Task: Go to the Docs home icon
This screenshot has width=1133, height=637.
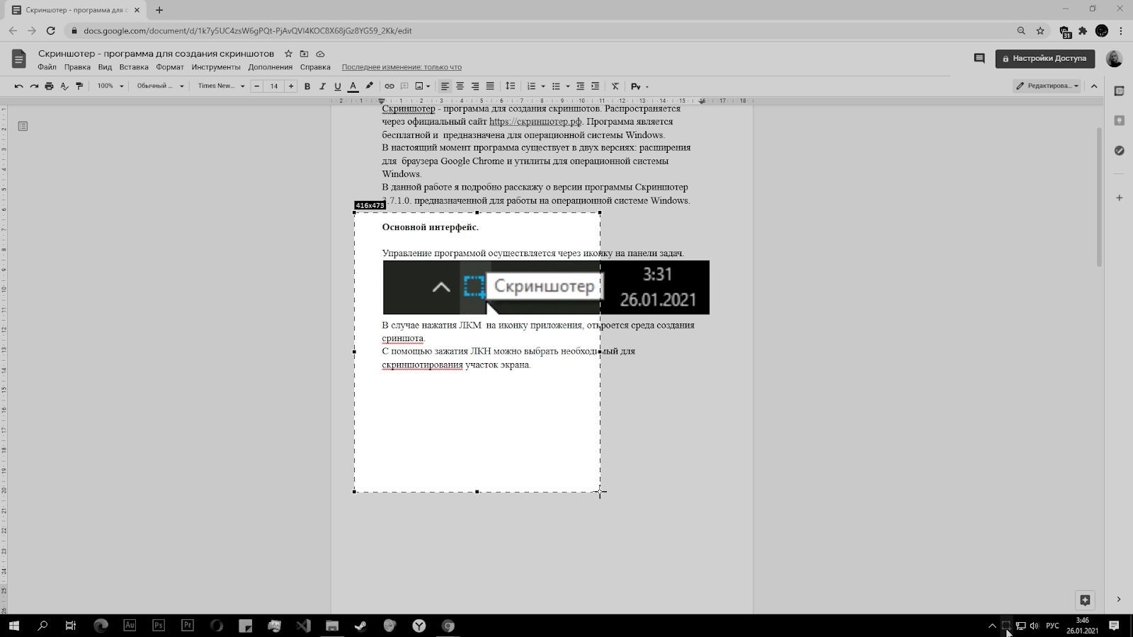Action: click(x=19, y=59)
